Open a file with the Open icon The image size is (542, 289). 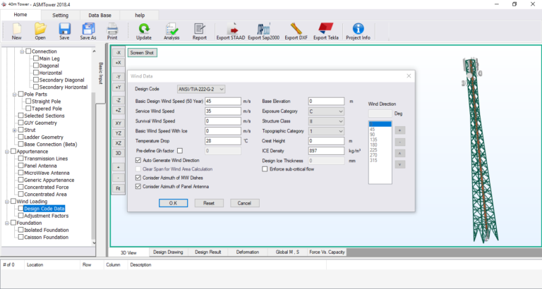click(40, 32)
